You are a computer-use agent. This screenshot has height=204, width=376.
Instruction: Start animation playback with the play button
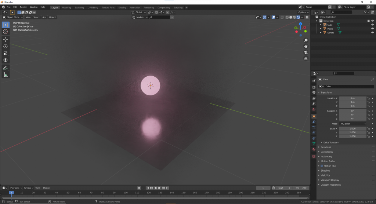(159, 188)
